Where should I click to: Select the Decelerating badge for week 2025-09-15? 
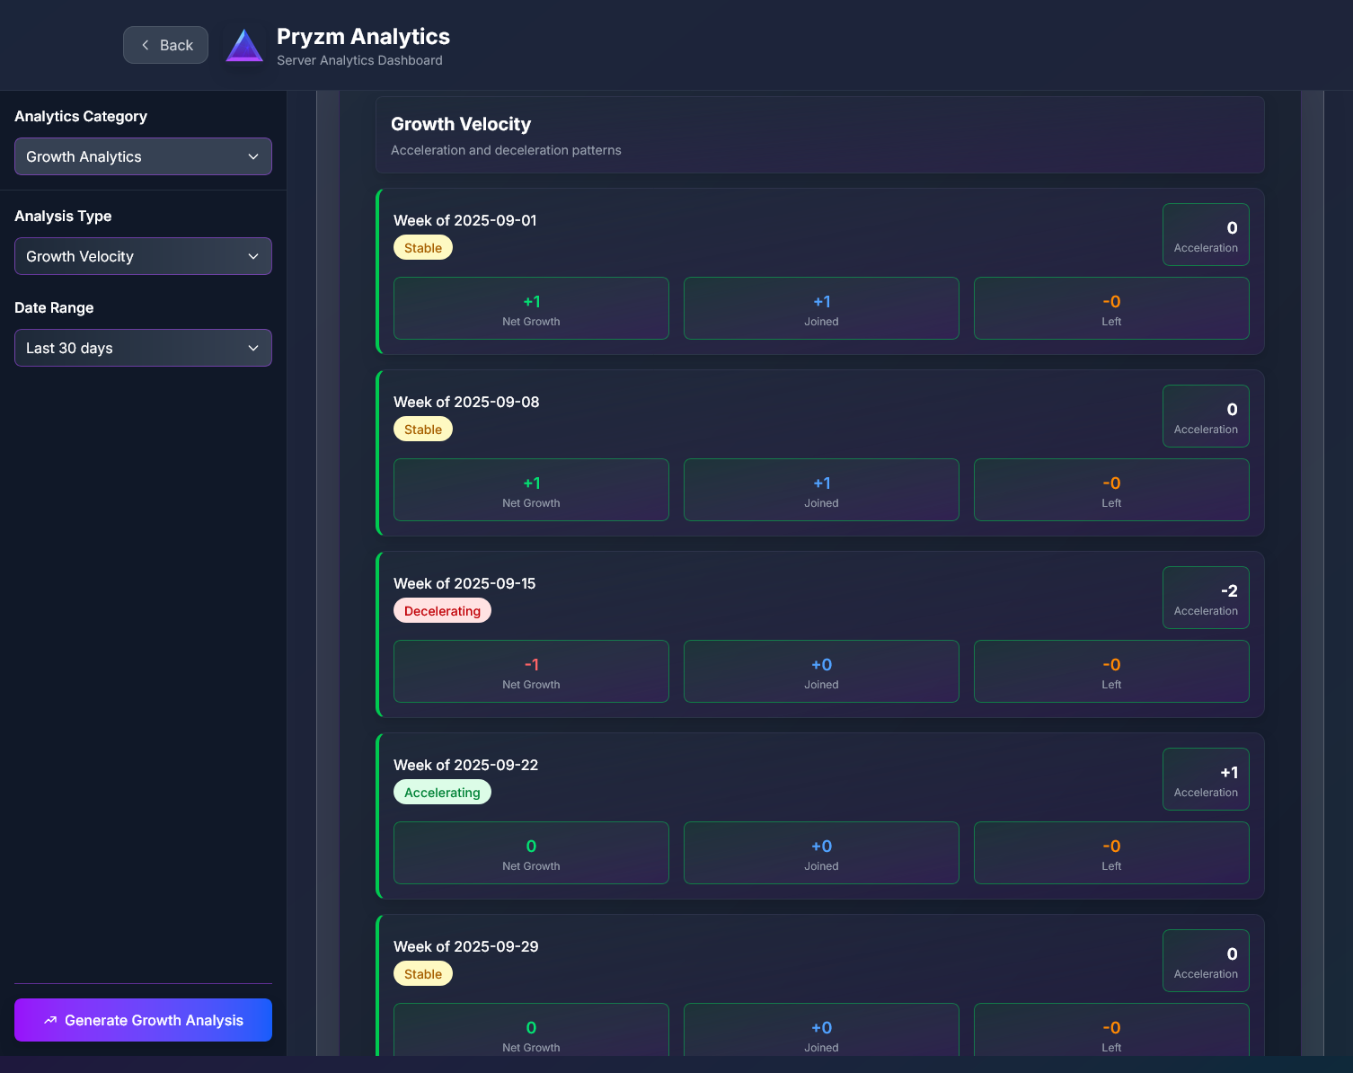442,610
